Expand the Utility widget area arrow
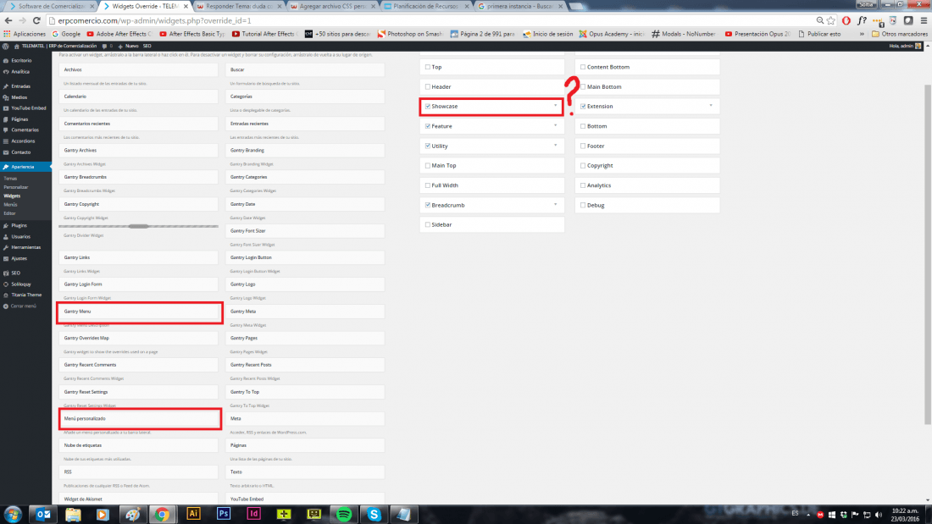The image size is (932, 524). (x=556, y=145)
